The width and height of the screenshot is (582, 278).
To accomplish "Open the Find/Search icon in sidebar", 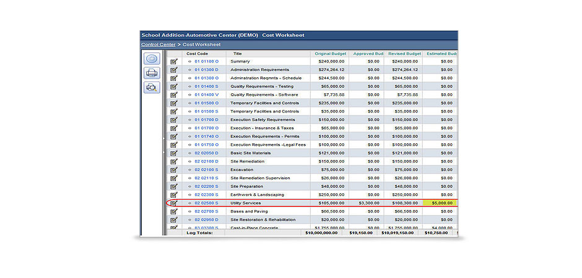I will click(x=152, y=87).
